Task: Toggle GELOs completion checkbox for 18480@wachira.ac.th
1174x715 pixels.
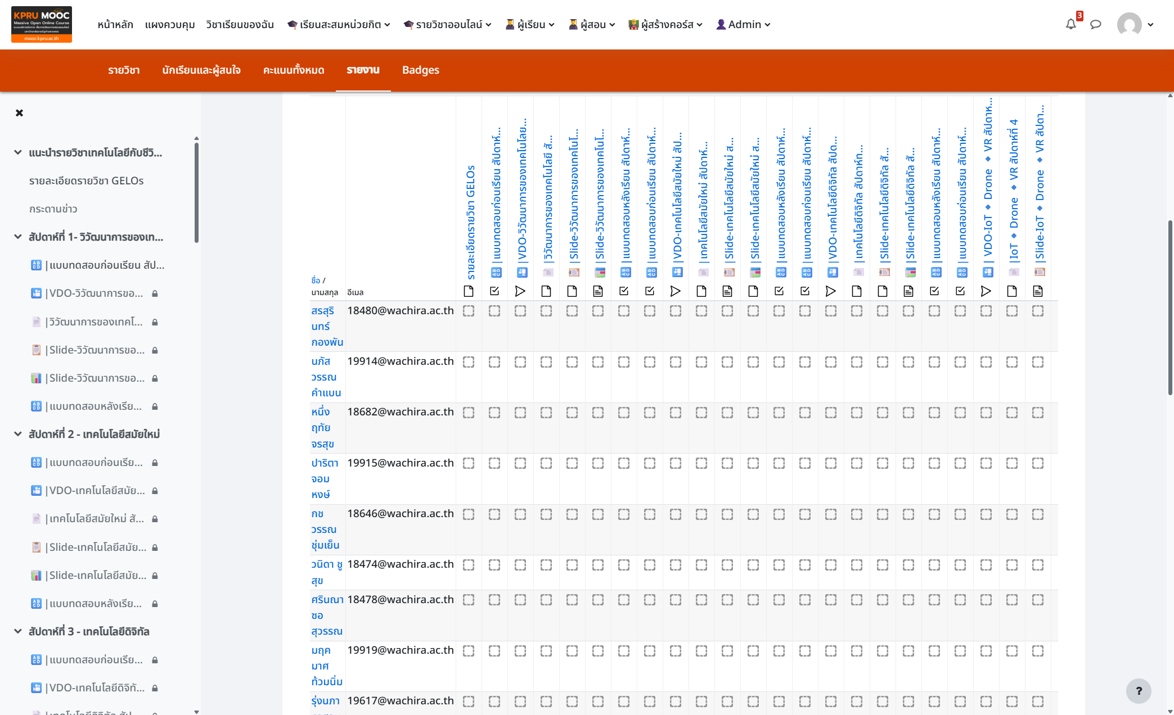Action: (x=468, y=311)
